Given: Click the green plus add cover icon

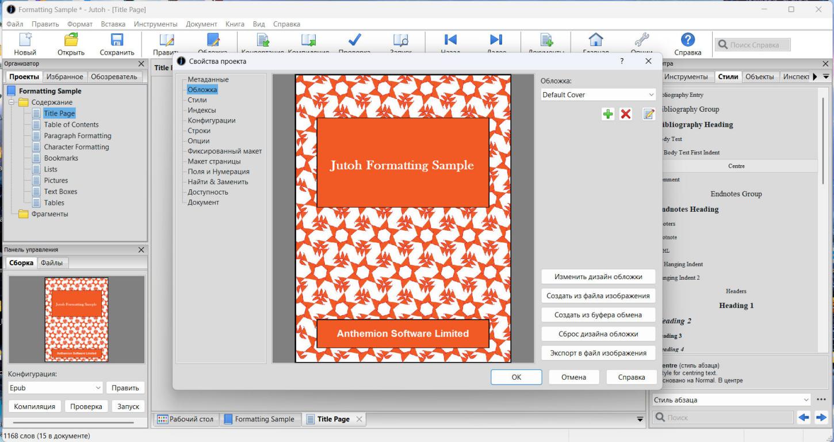Looking at the screenshot, I should 608,114.
